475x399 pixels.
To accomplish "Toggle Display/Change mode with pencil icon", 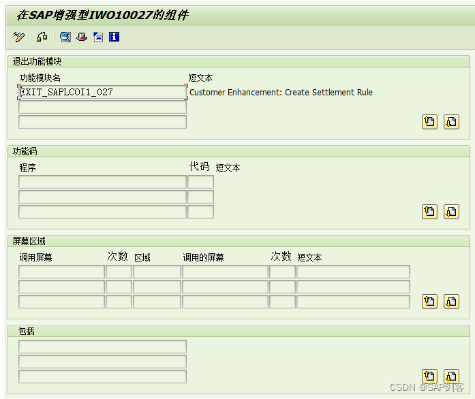I will [x=19, y=37].
